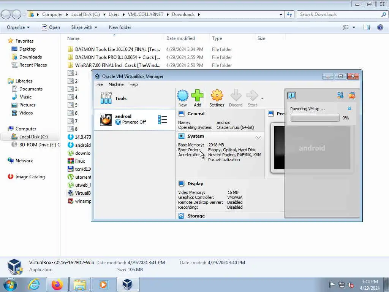
Task: Click New folder in Explorer
Action: click(x=120, y=27)
